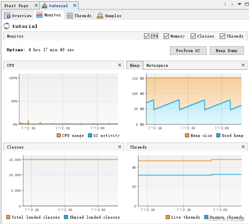This screenshot has width=249, height=224.
Task: Select the Heap memory tab
Action: 135,65
